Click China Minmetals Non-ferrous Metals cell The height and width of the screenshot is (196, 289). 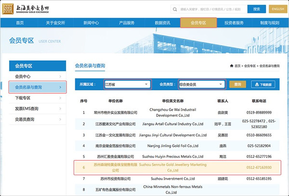coord(173,190)
